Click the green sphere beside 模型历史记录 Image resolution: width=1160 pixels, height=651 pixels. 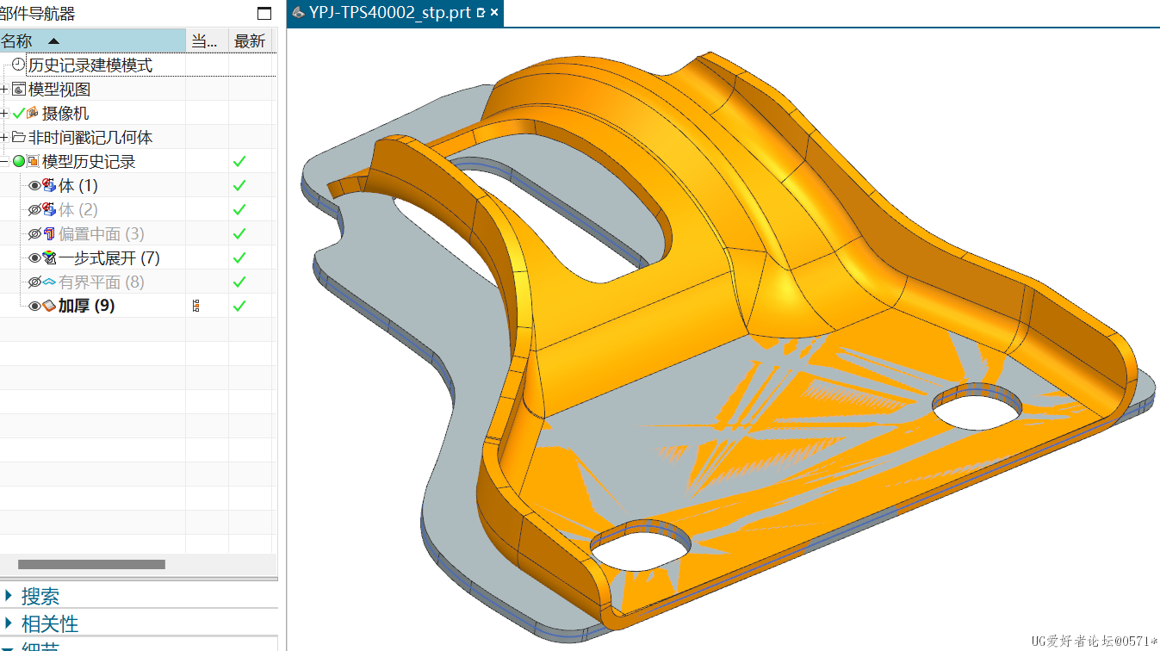[19, 161]
